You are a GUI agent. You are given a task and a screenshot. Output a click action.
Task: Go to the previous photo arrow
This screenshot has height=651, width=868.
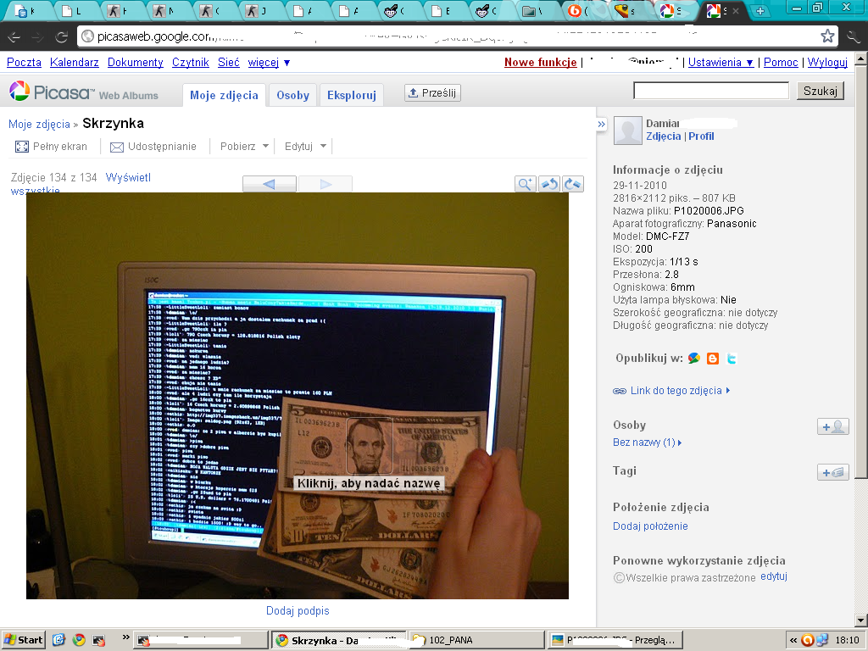coord(270,184)
